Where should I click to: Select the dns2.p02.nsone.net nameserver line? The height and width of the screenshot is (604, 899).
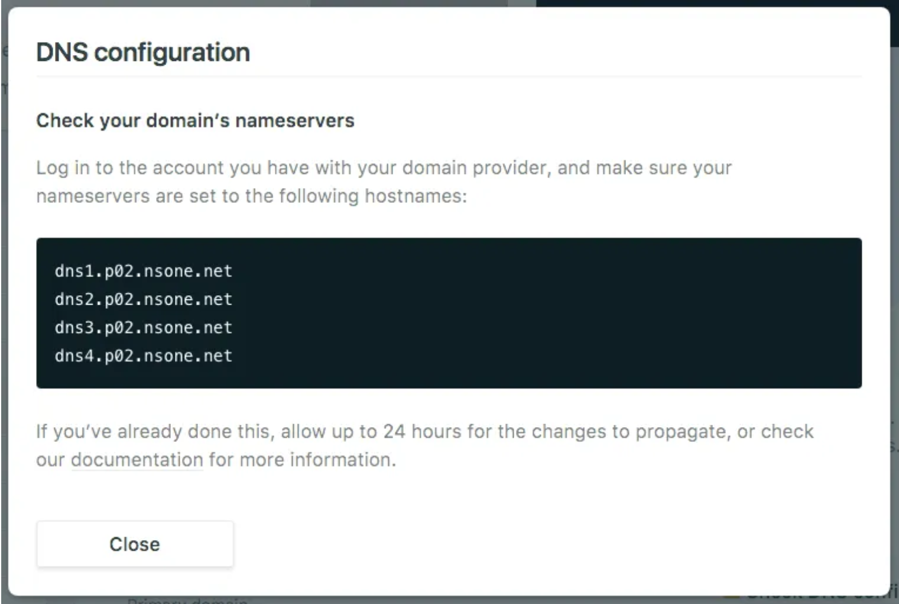pos(144,299)
